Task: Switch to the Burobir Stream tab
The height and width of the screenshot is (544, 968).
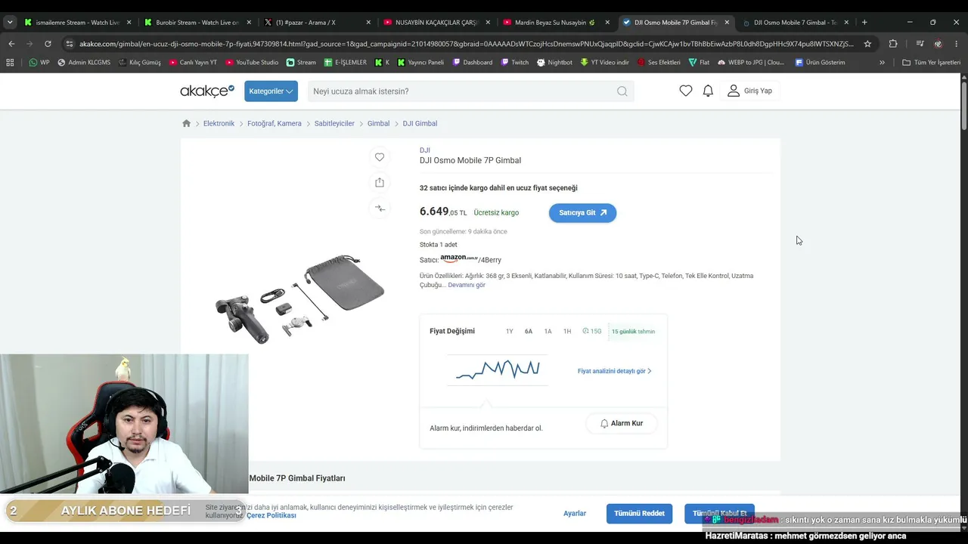Action: coord(197,23)
